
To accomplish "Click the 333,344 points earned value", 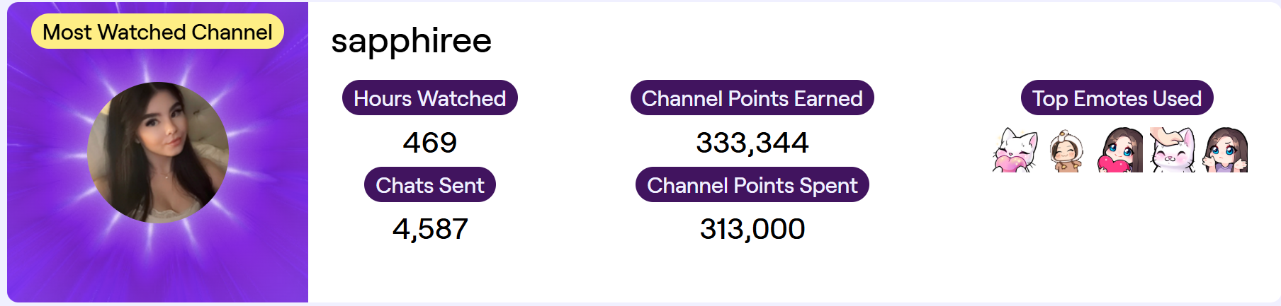I will (x=752, y=143).
